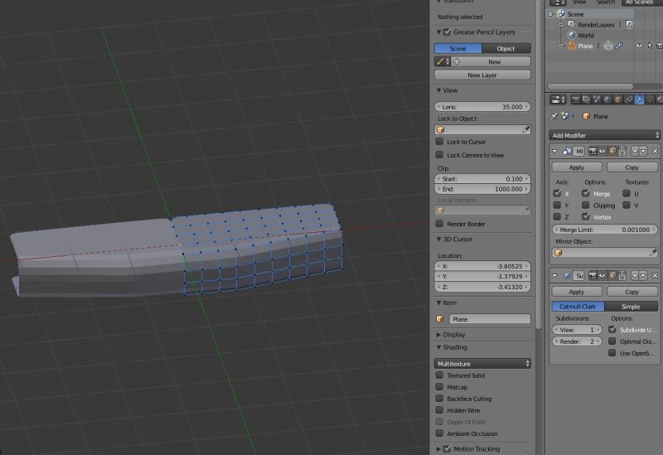
Task: Open the Render Layers properties tab icon
Action: tap(586, 99)
